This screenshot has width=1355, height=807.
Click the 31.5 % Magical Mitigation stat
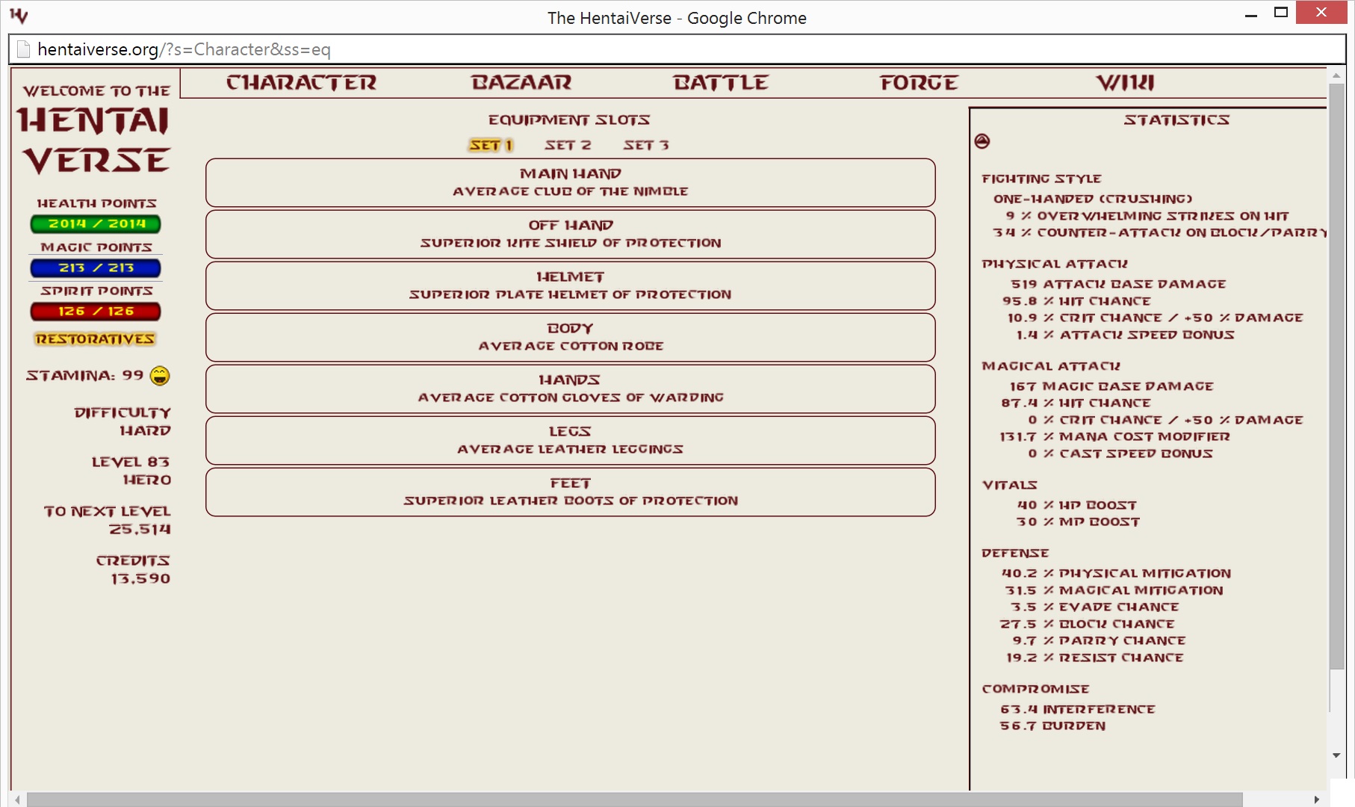point(1114,590)
